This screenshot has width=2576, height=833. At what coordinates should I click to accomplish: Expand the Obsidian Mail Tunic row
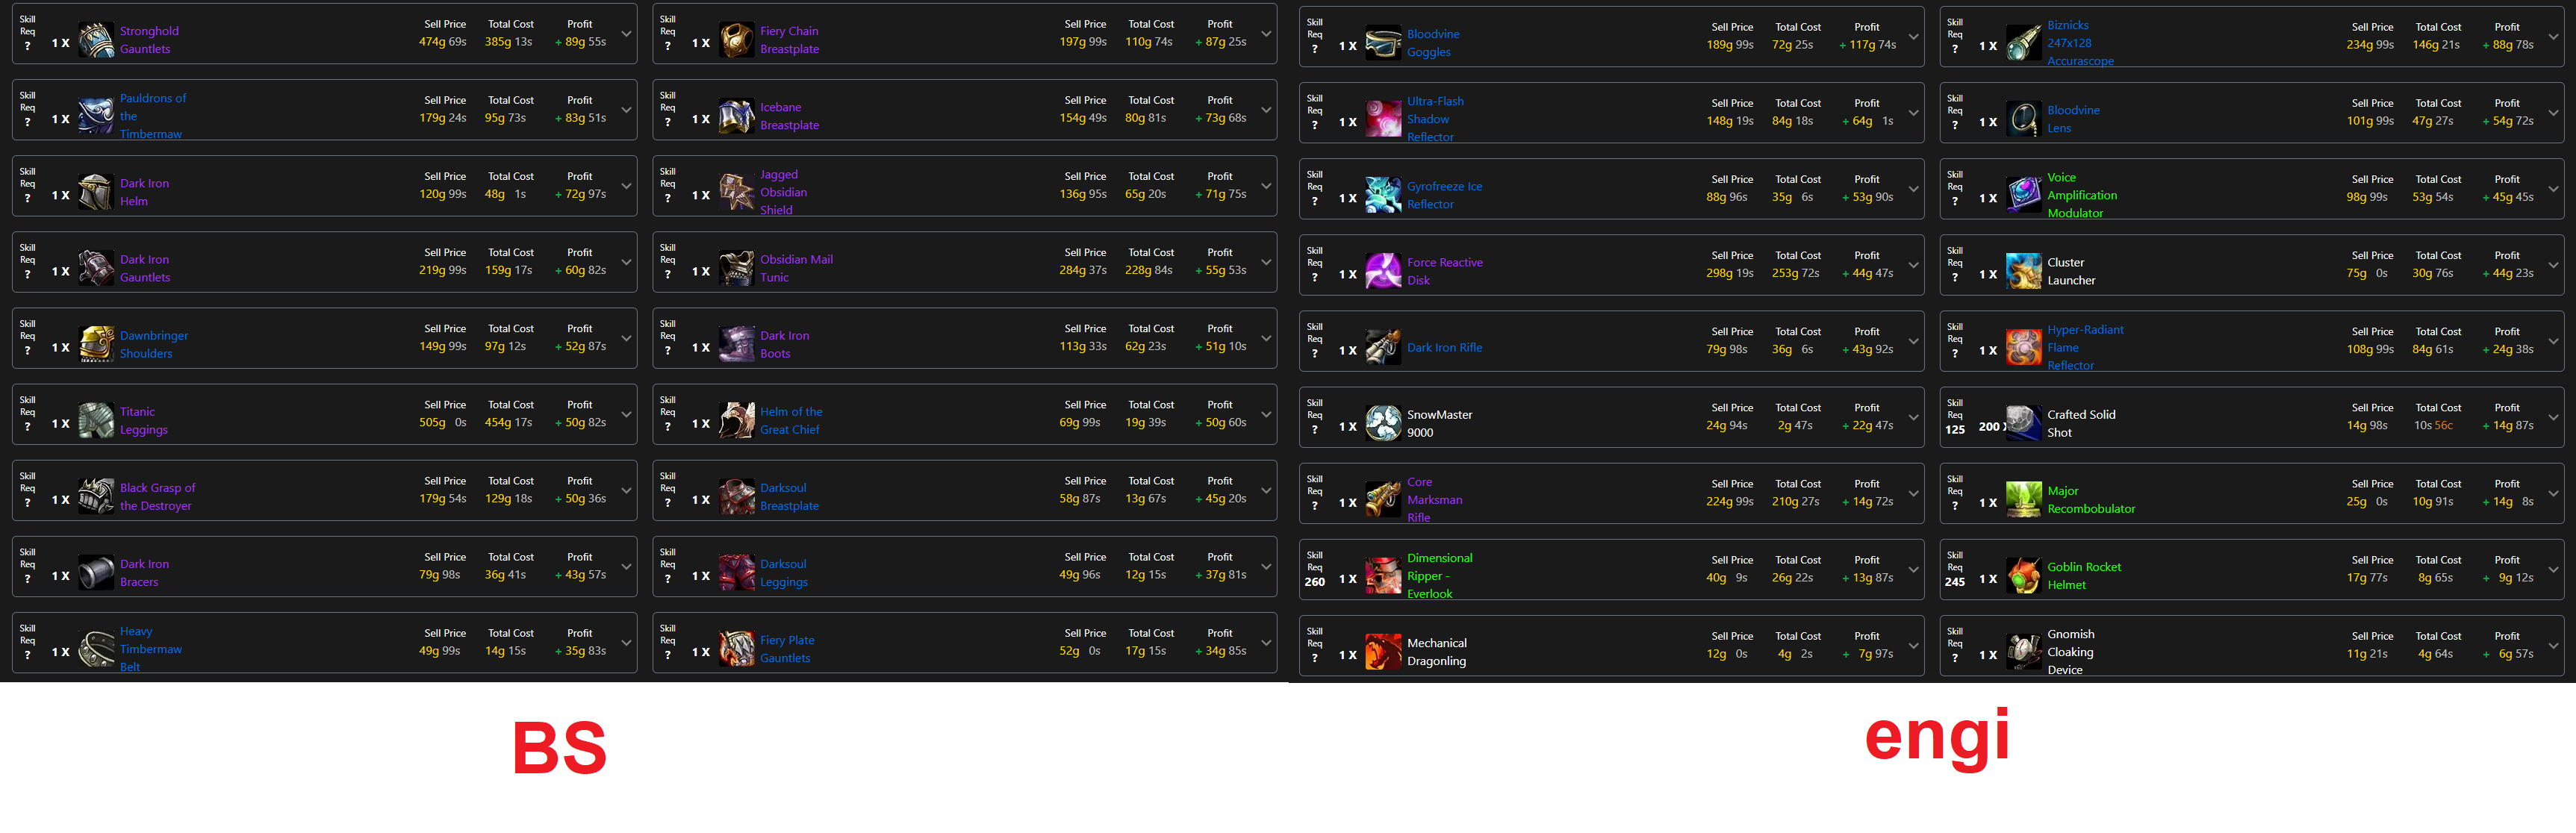pos(1266,262)
